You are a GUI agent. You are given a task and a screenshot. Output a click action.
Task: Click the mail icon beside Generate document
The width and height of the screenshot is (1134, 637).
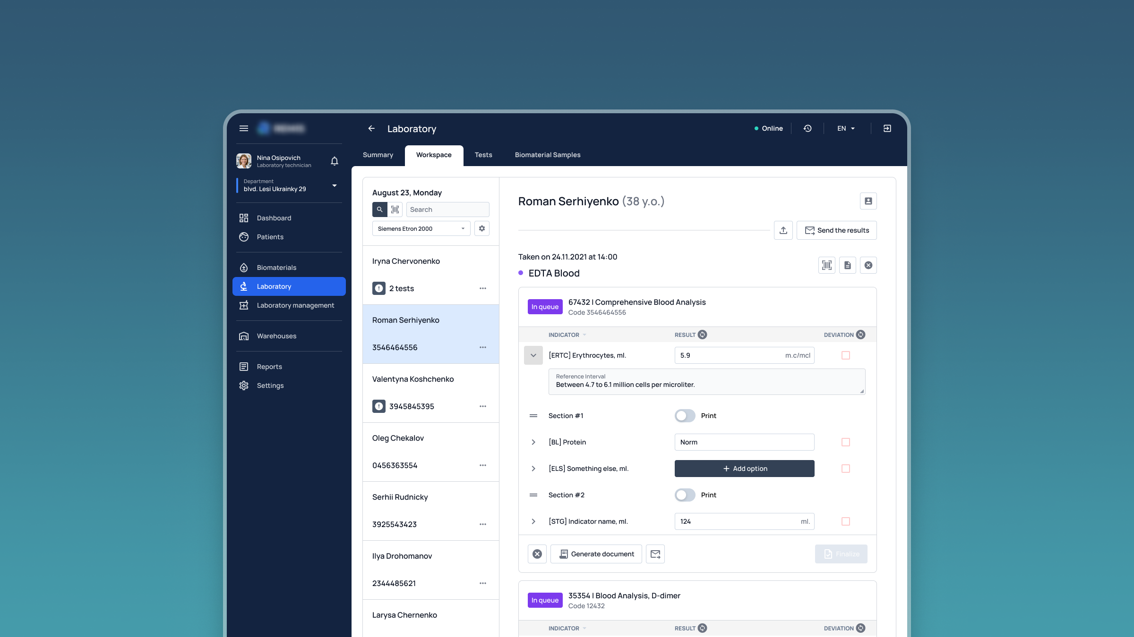pos(655,554)
